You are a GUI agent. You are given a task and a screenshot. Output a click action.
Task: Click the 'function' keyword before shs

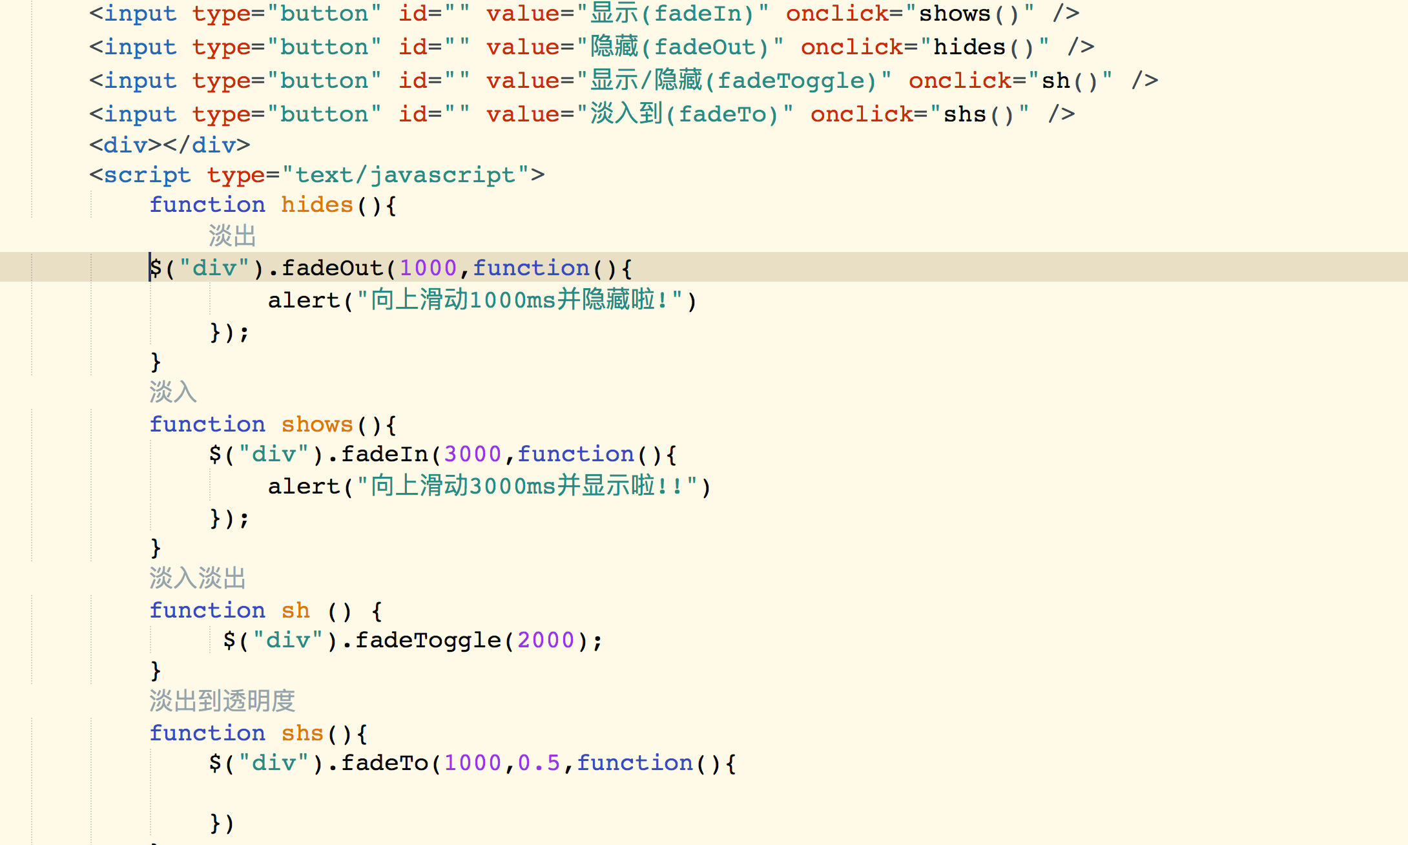(207, 734)
